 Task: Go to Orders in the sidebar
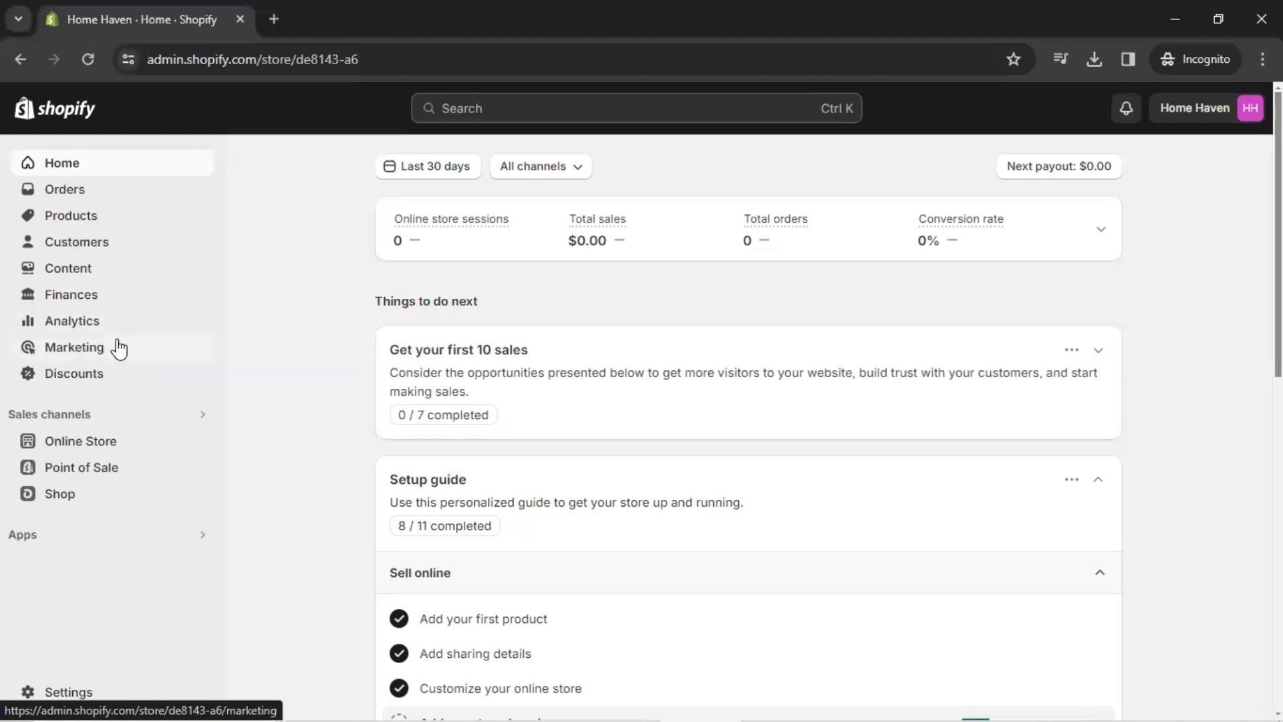[x=64, y=189]
